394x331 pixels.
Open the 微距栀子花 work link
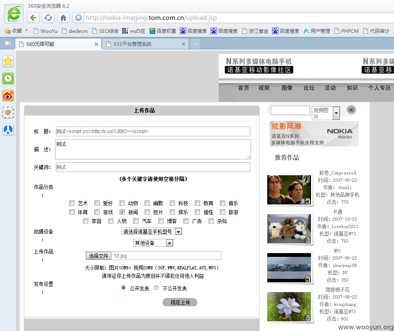337,290
